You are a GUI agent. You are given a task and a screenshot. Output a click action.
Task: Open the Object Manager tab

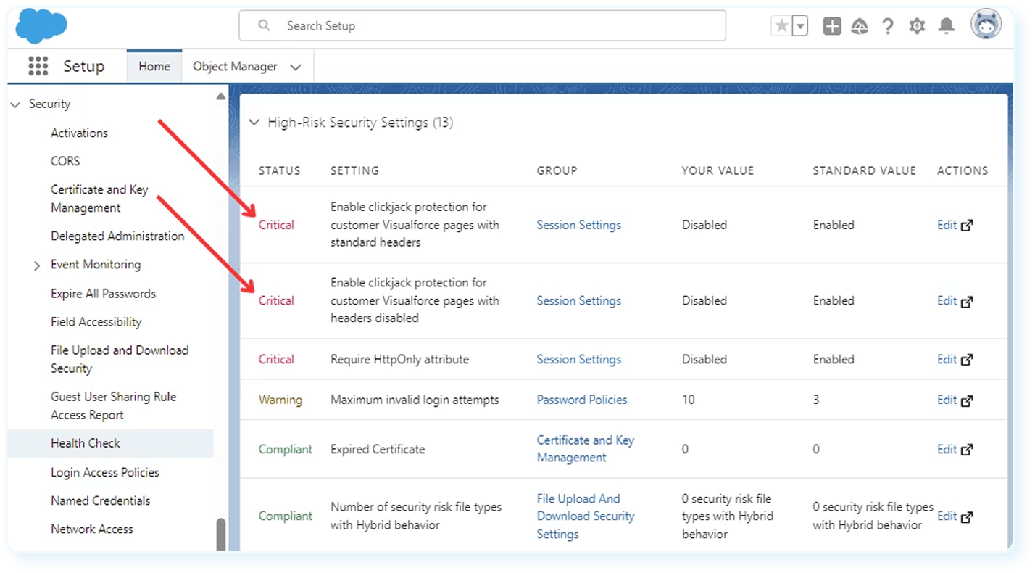coord(235,66)
